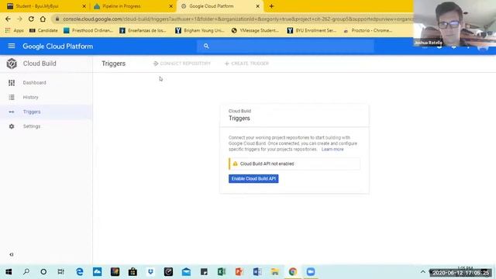Open the Proctorio - Chrome... bookmark
This screenshot has height=279, width=496.
368,30
